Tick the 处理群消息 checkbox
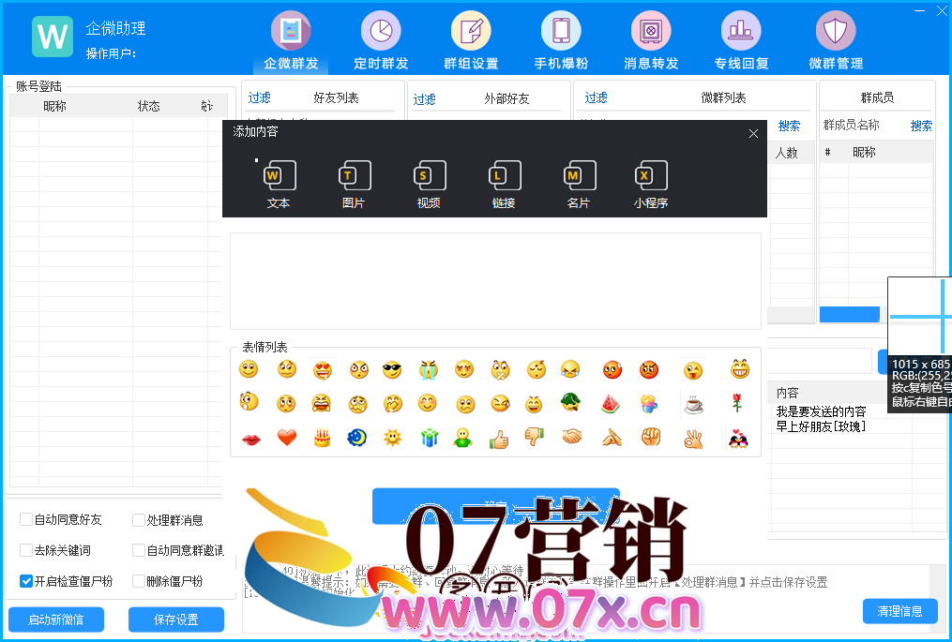This screenshot has width=952, height=642. [139, 520]
